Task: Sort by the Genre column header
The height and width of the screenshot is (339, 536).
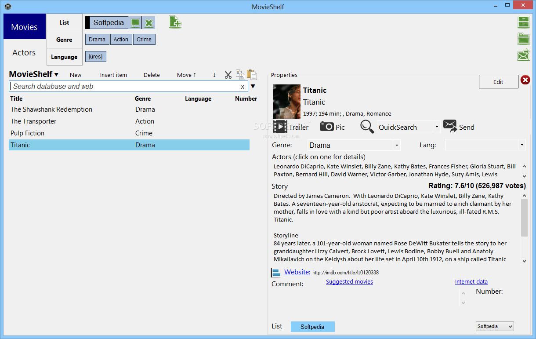Action: click(143, 98)
